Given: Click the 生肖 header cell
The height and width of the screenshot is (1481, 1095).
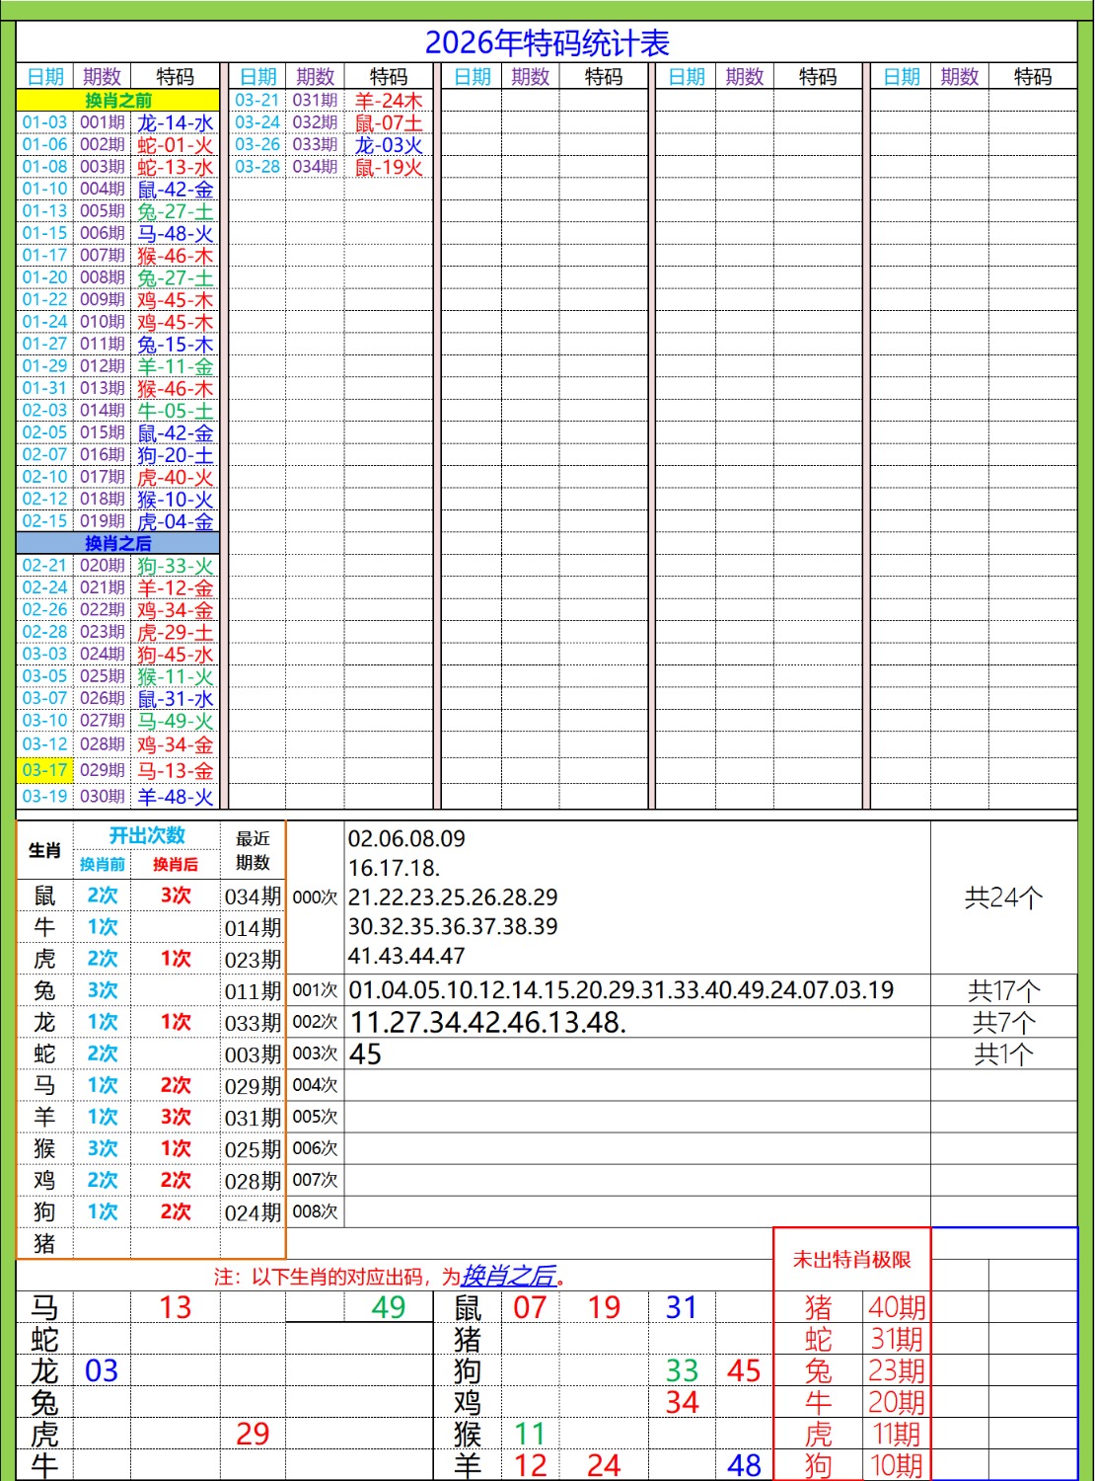Looking at the screenshot, I should coord(44,850).
